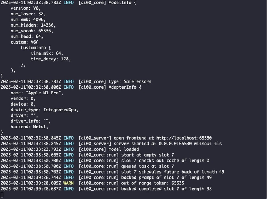Click the "type: SafeTensors" log text

[x=130, y=81]
